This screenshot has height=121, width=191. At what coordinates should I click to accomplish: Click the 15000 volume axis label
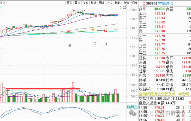coord(133,85)
